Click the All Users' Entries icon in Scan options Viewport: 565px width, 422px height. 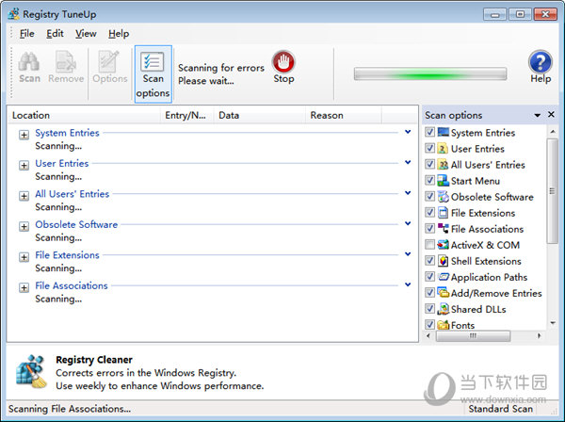tap(443, 164)
